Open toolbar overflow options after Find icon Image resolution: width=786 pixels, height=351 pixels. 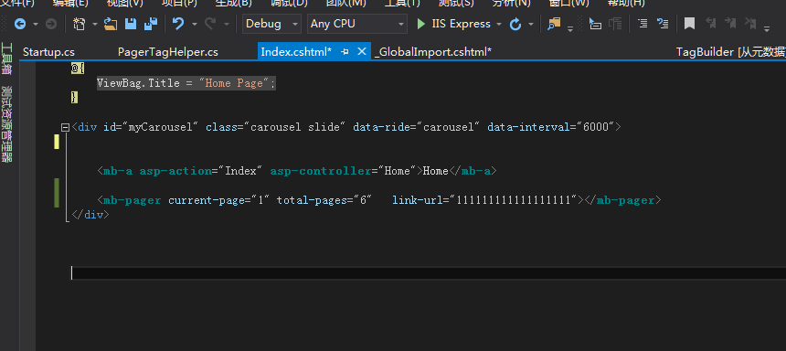tap(570, 28)
